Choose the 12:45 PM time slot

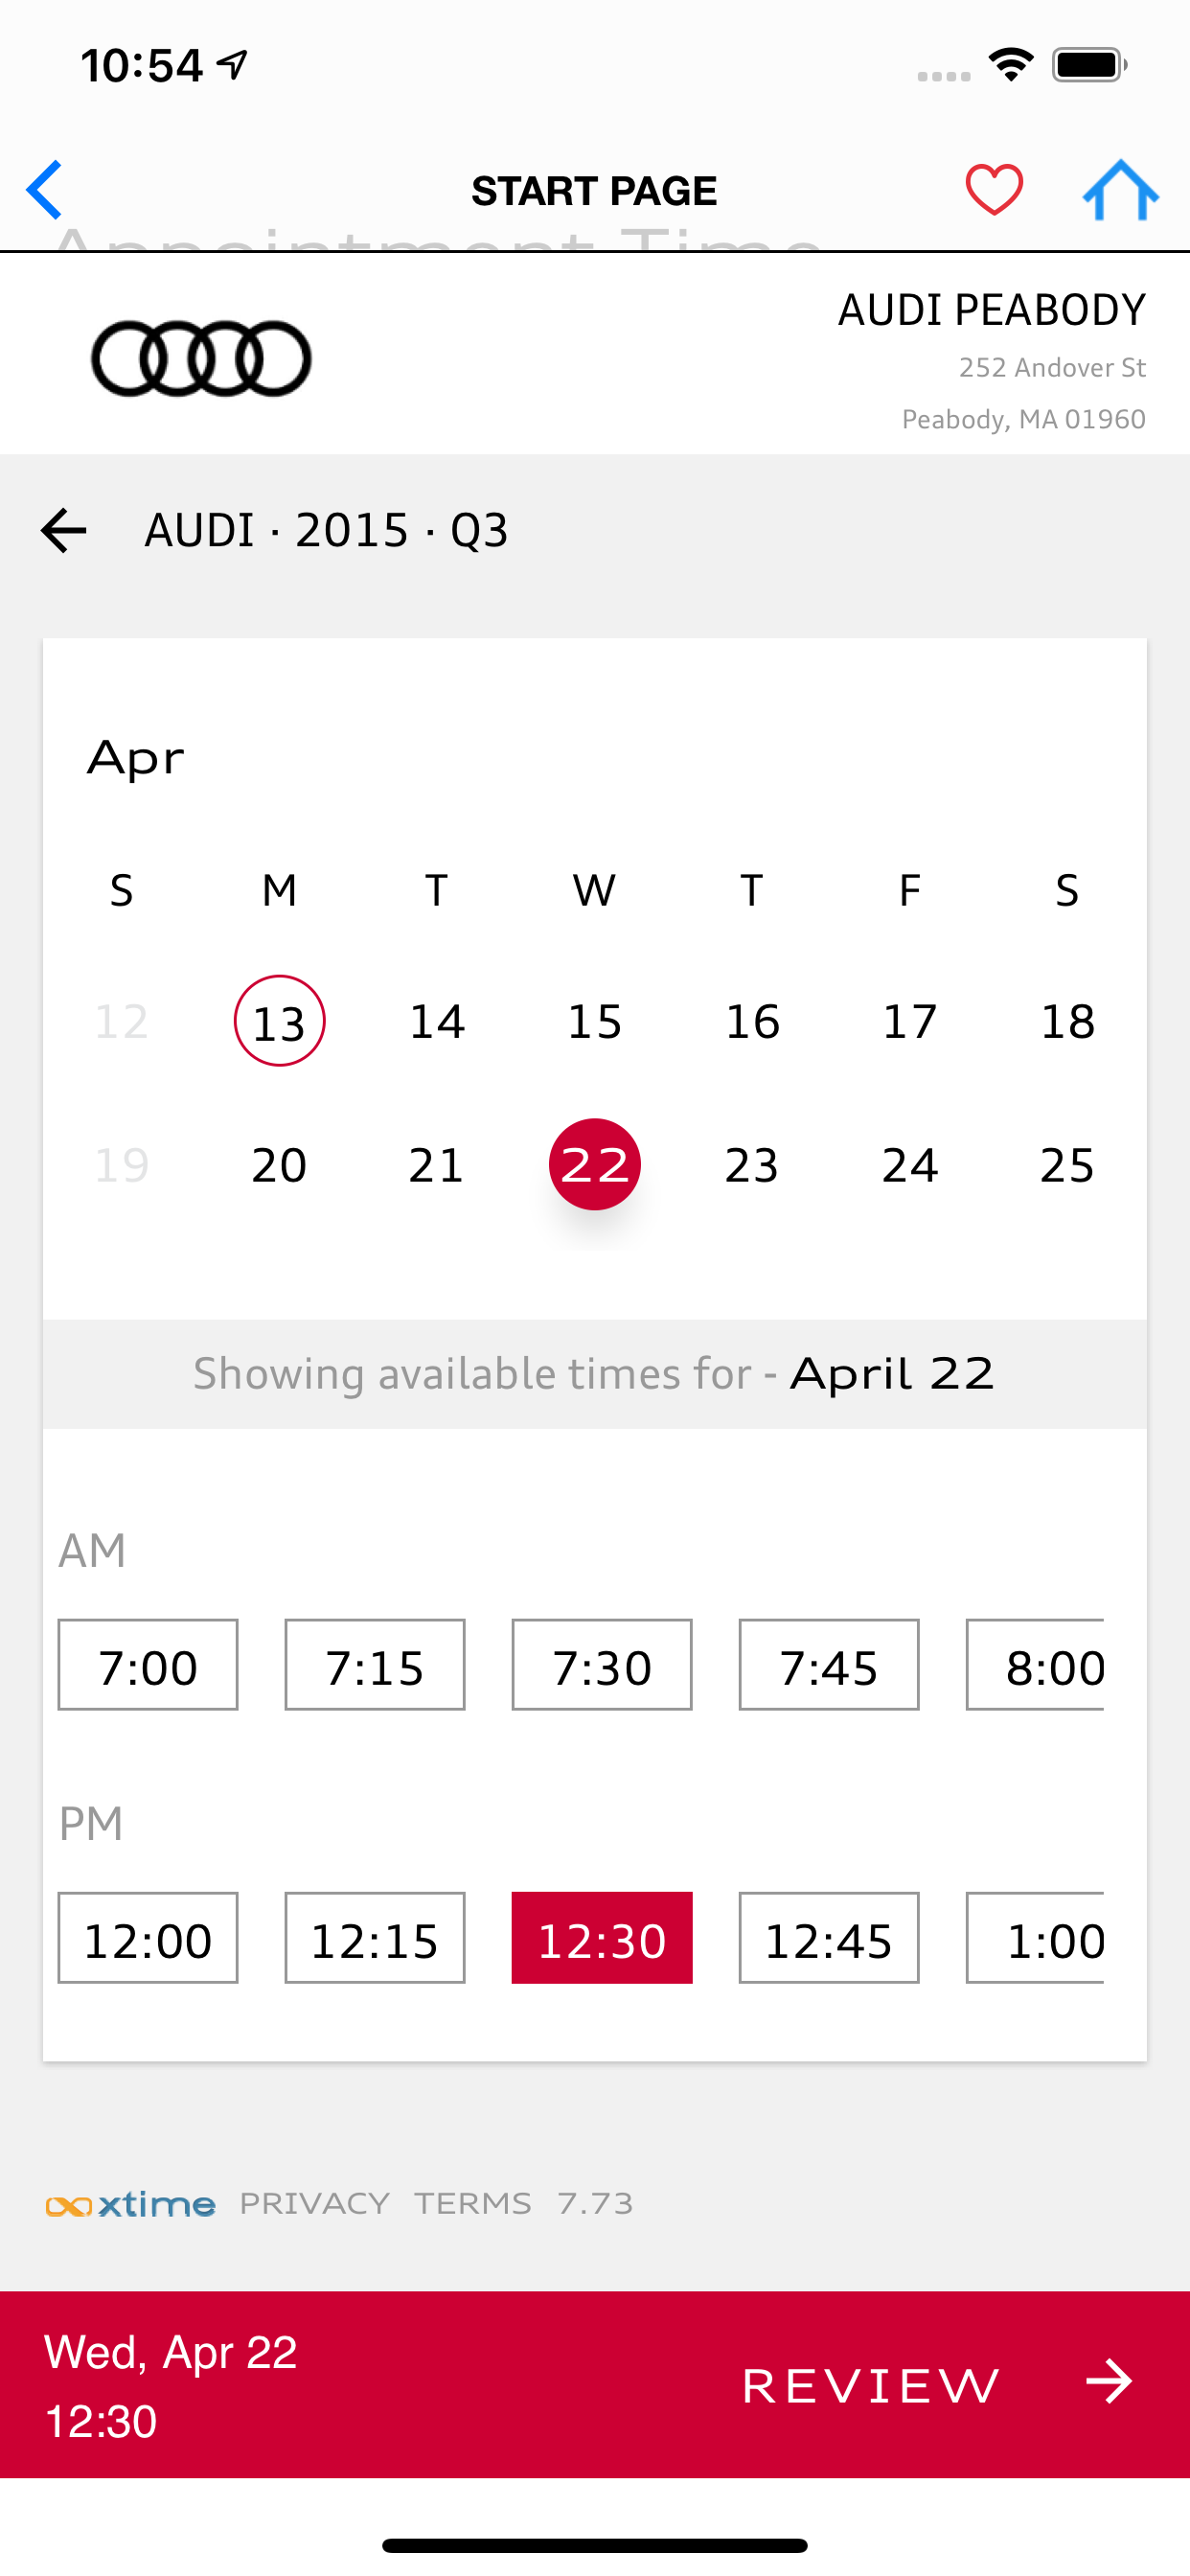(x=829, y=1938)
